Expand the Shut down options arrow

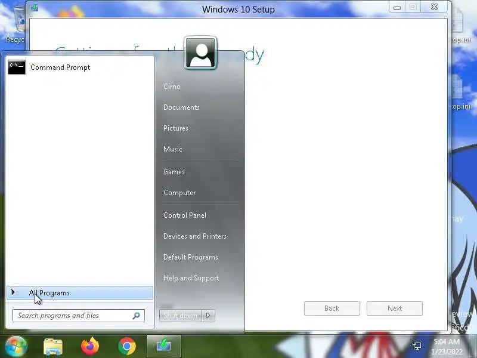(x=208, y=316)
